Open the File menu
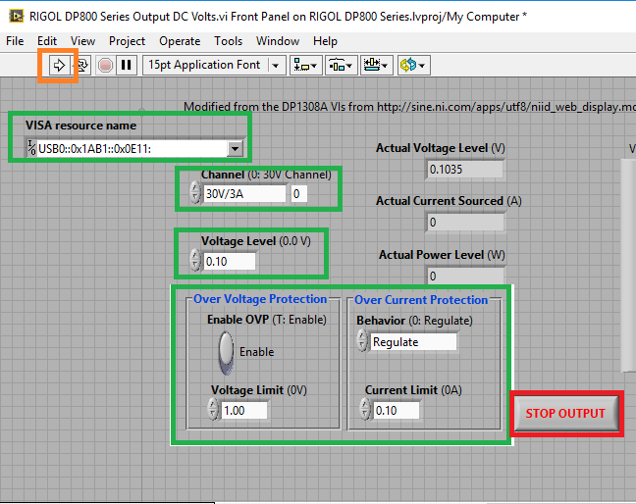The width and height of the screenshot is (636, 504). click(15, 41)
